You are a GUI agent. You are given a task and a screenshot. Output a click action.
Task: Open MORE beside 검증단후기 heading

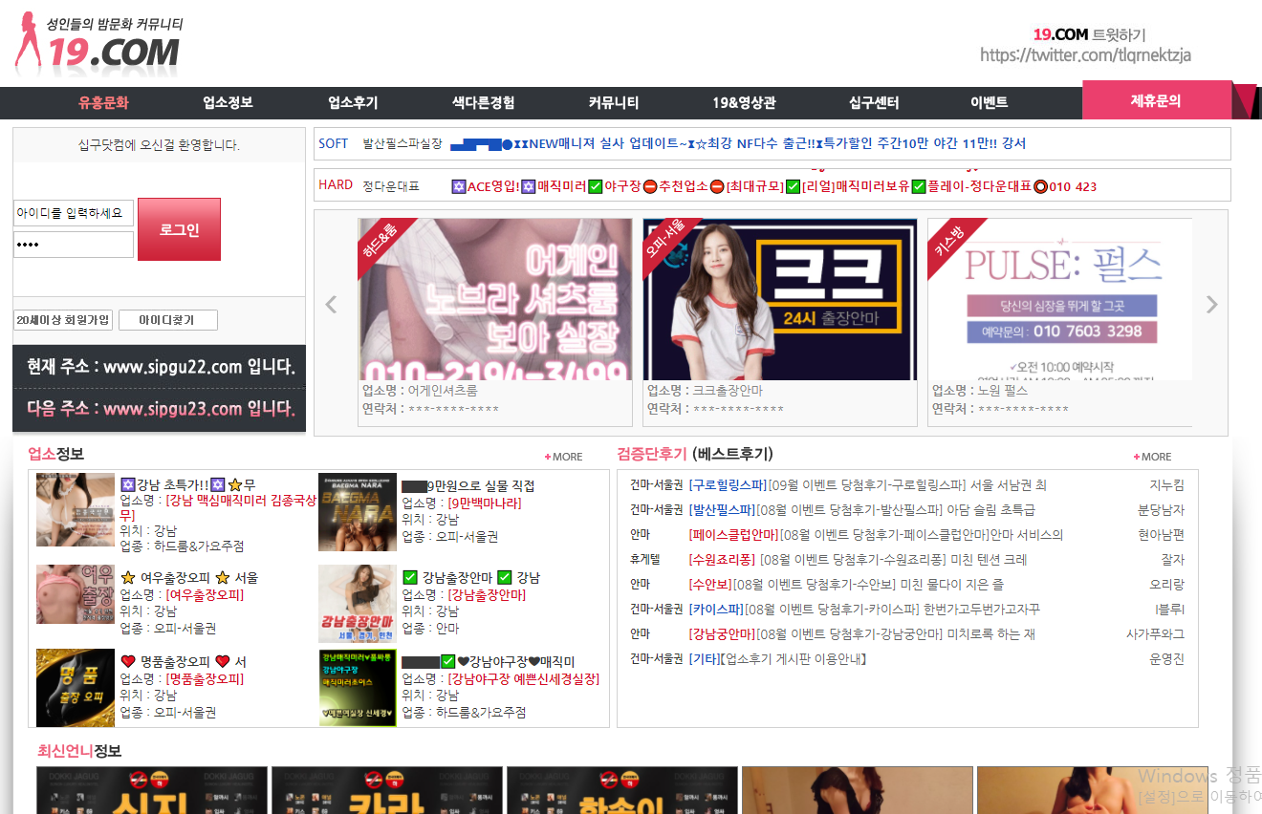(1152, 457)
